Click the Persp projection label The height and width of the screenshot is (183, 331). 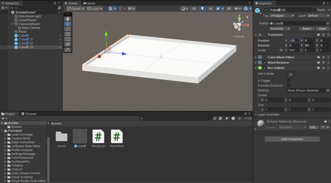click(239, 36)
